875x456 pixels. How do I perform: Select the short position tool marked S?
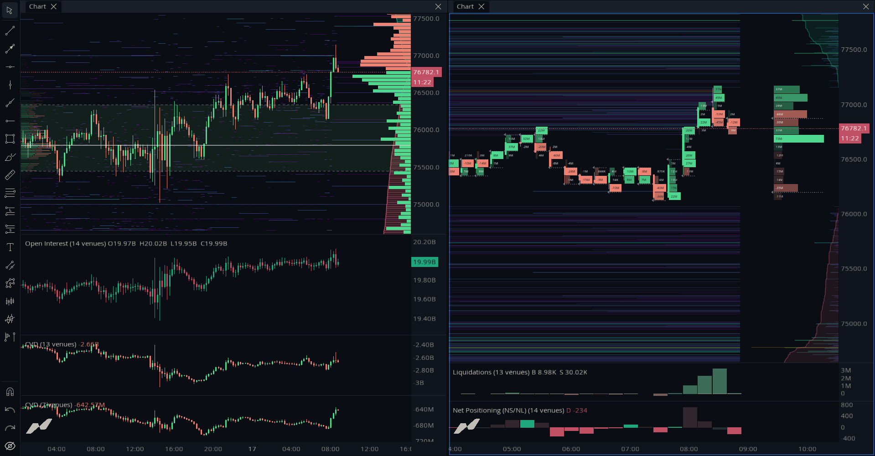pos(10,229)
